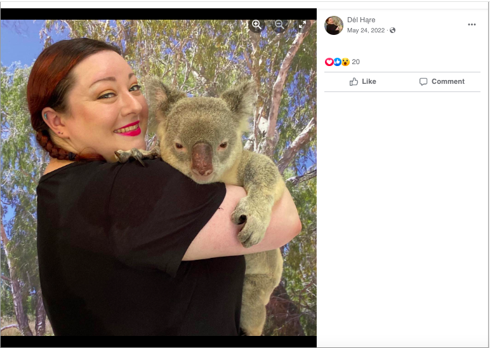This screenshot has width=490, height=348.
Task: Click the empty white comments panel area
Action: point(402,219)
